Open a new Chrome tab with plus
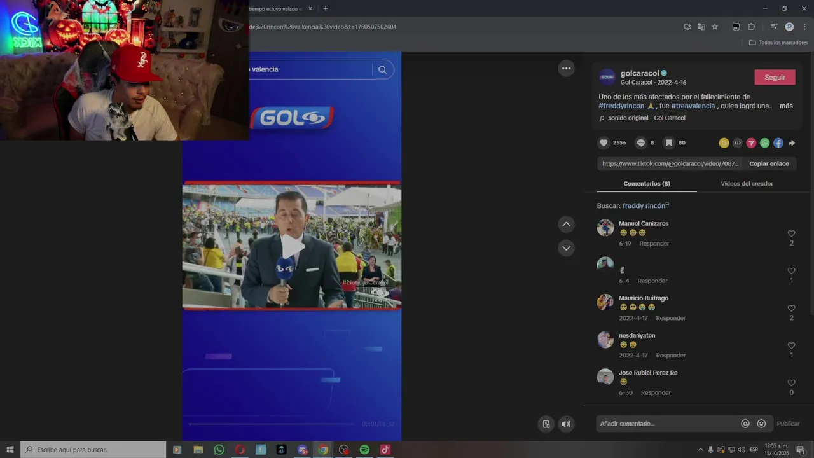 click(x=325, y=9)
